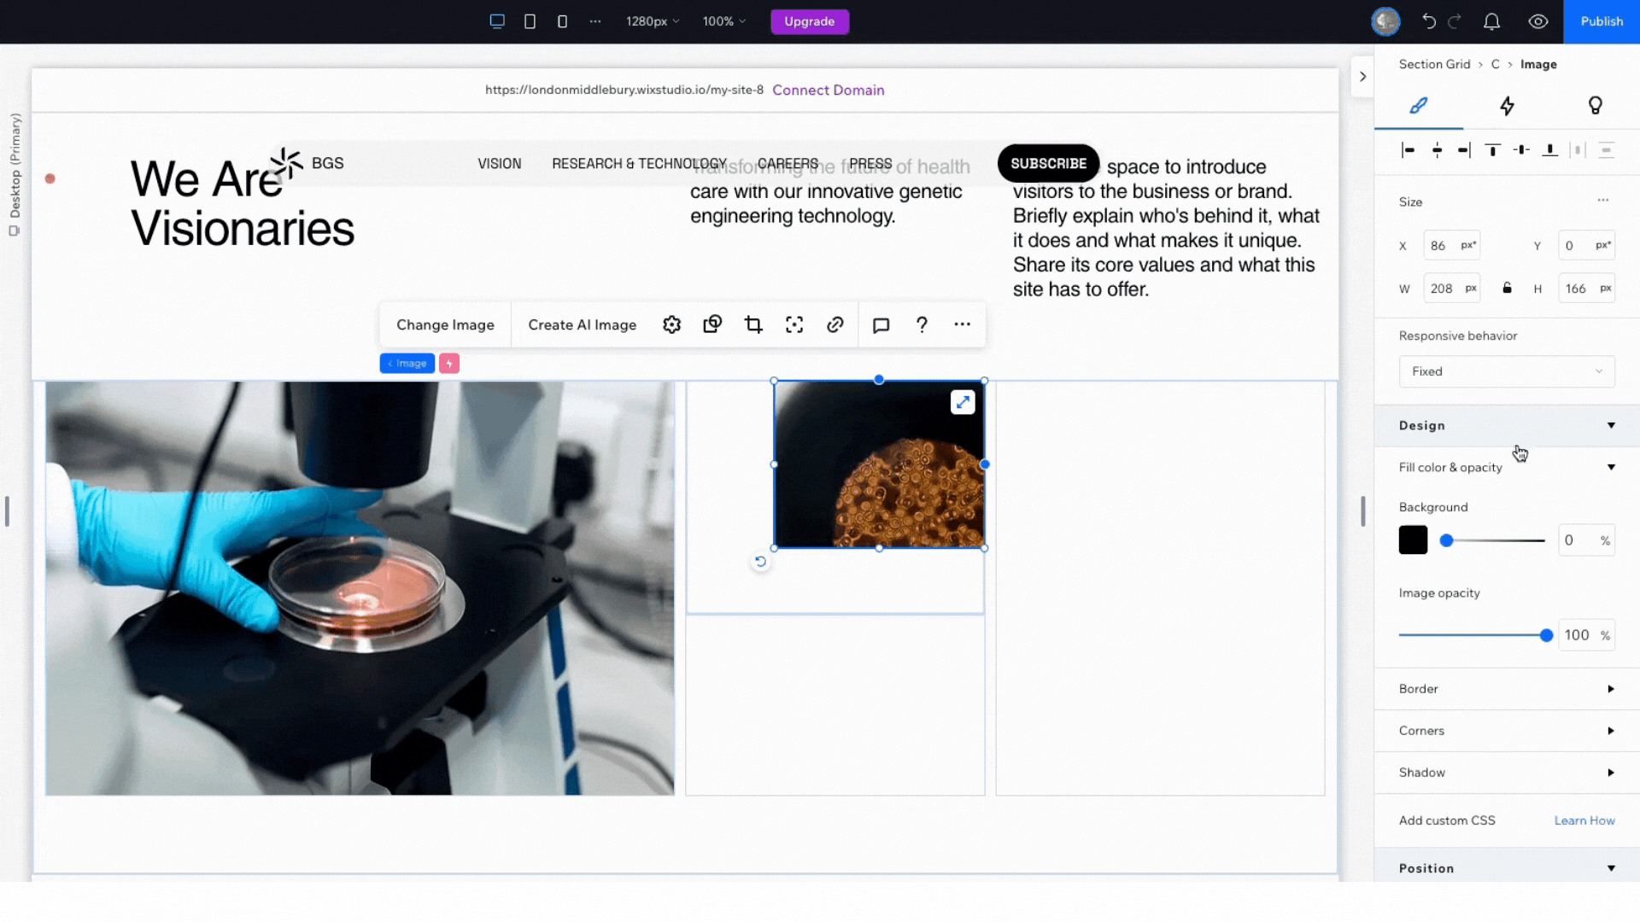The image size is (1640, 922).
Task: Open comments on the image
Action: point(881,324)
